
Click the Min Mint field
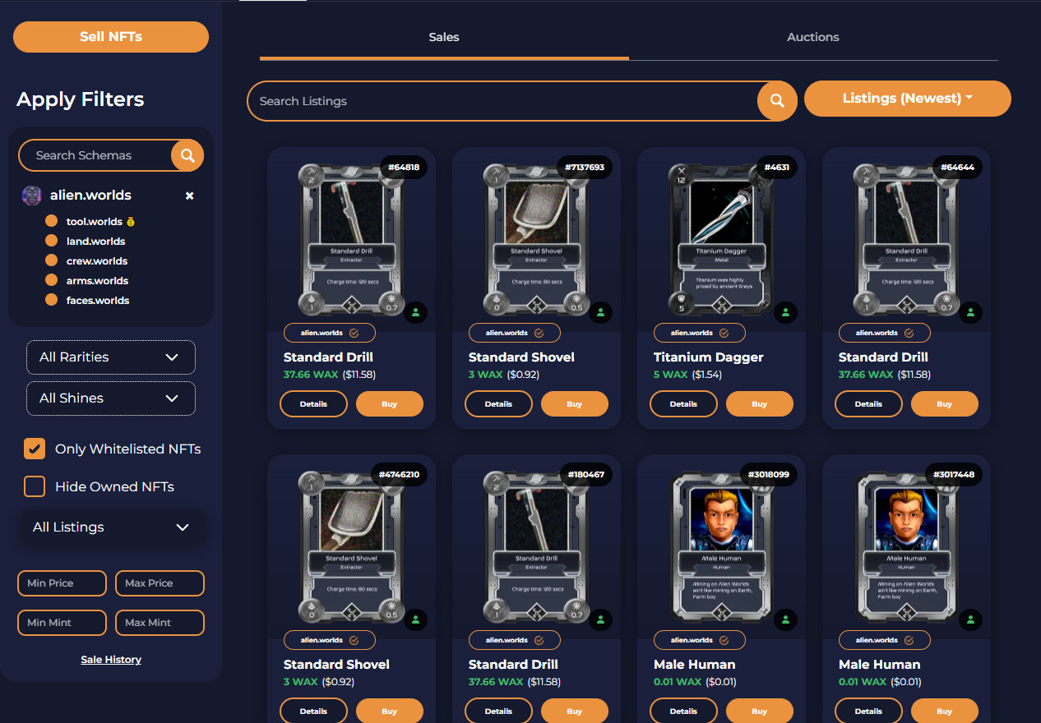click(x=62, y=623)
